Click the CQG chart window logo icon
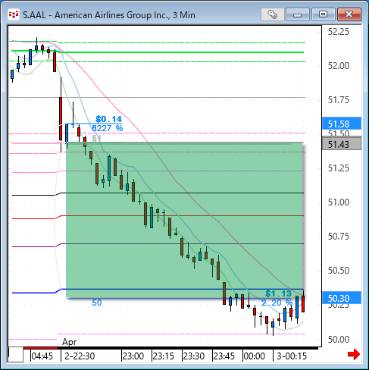 (x=14, y=14)
